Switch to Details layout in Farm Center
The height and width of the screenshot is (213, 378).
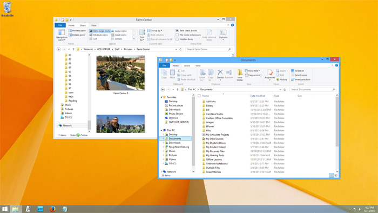[117, 39]
